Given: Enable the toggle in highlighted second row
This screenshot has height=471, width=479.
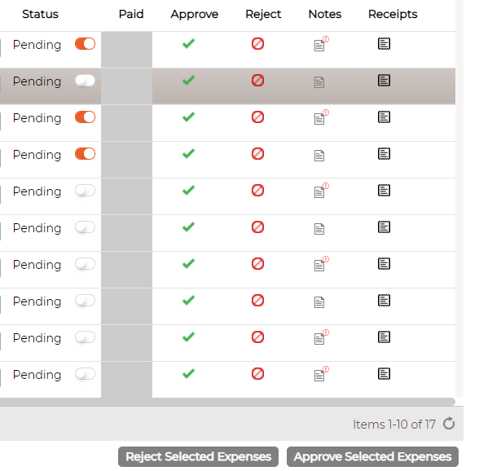Looking at the screenshot, I should pyautogui.click(x=86, y=81).
